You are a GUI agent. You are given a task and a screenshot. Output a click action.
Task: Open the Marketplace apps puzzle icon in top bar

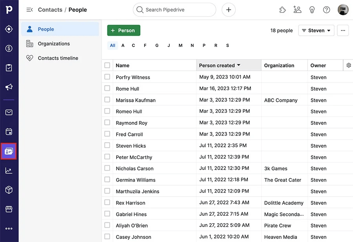(x=282, y=10)
